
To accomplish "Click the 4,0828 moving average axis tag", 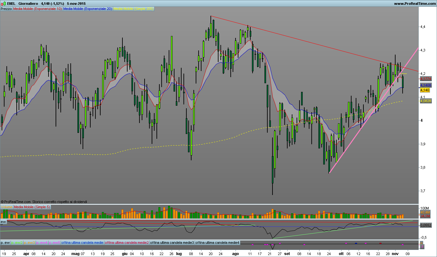I will [426, 101].
